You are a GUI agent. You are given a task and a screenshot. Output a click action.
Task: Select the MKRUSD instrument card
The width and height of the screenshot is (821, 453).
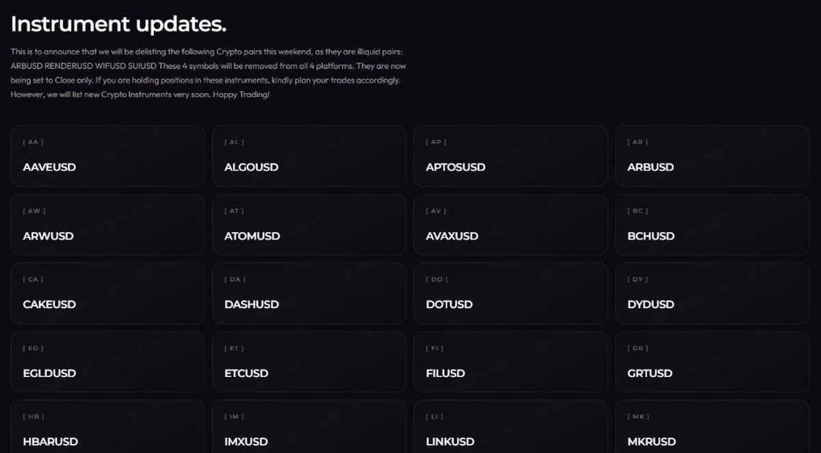pyautogui.click(x=712, y=427)
